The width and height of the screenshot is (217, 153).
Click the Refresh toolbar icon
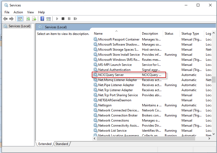[28, 19]
